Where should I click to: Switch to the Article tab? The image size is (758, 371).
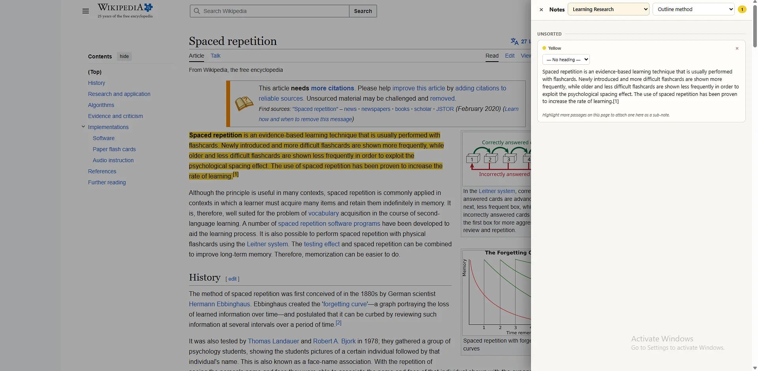click(197, 56)
